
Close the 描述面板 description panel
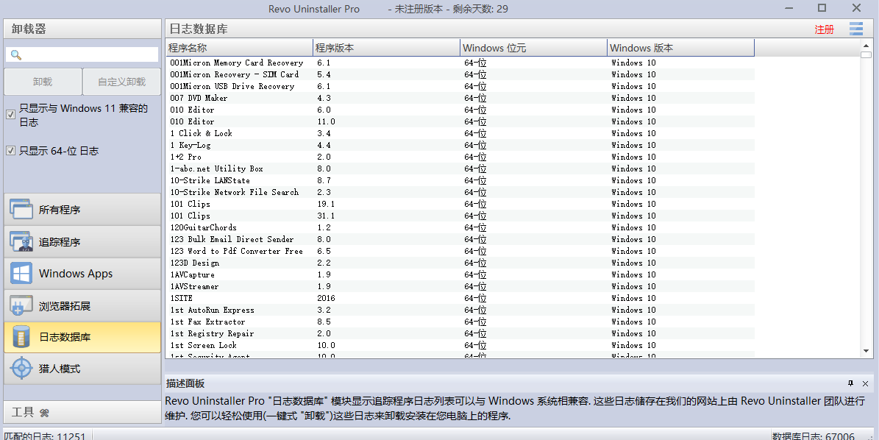[x=865, y=383]
